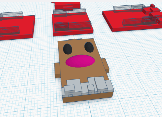Viewport: 162px width, 117px height.
Task: Select the rear transparent hole box on the right platform
Action: pyautogui.click(x=129, y=8)
